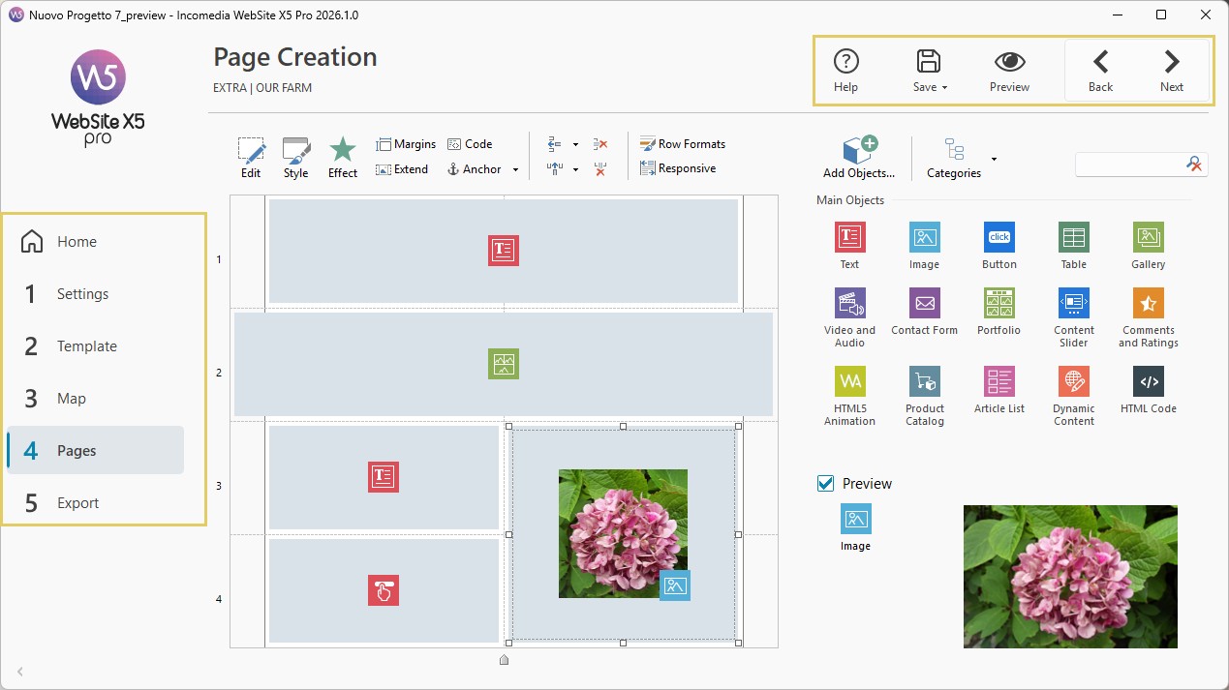This screenshot has height=690, width=1229.
Task: Expand the insert row dropdown arrow
Action: [575, 145]
